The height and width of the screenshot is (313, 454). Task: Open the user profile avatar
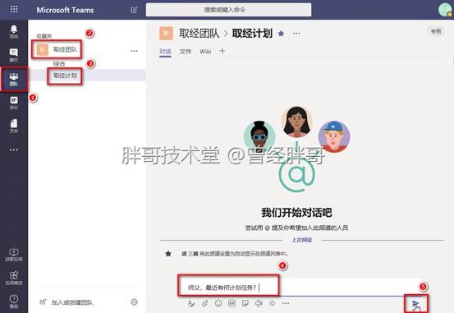pos(444,10)
